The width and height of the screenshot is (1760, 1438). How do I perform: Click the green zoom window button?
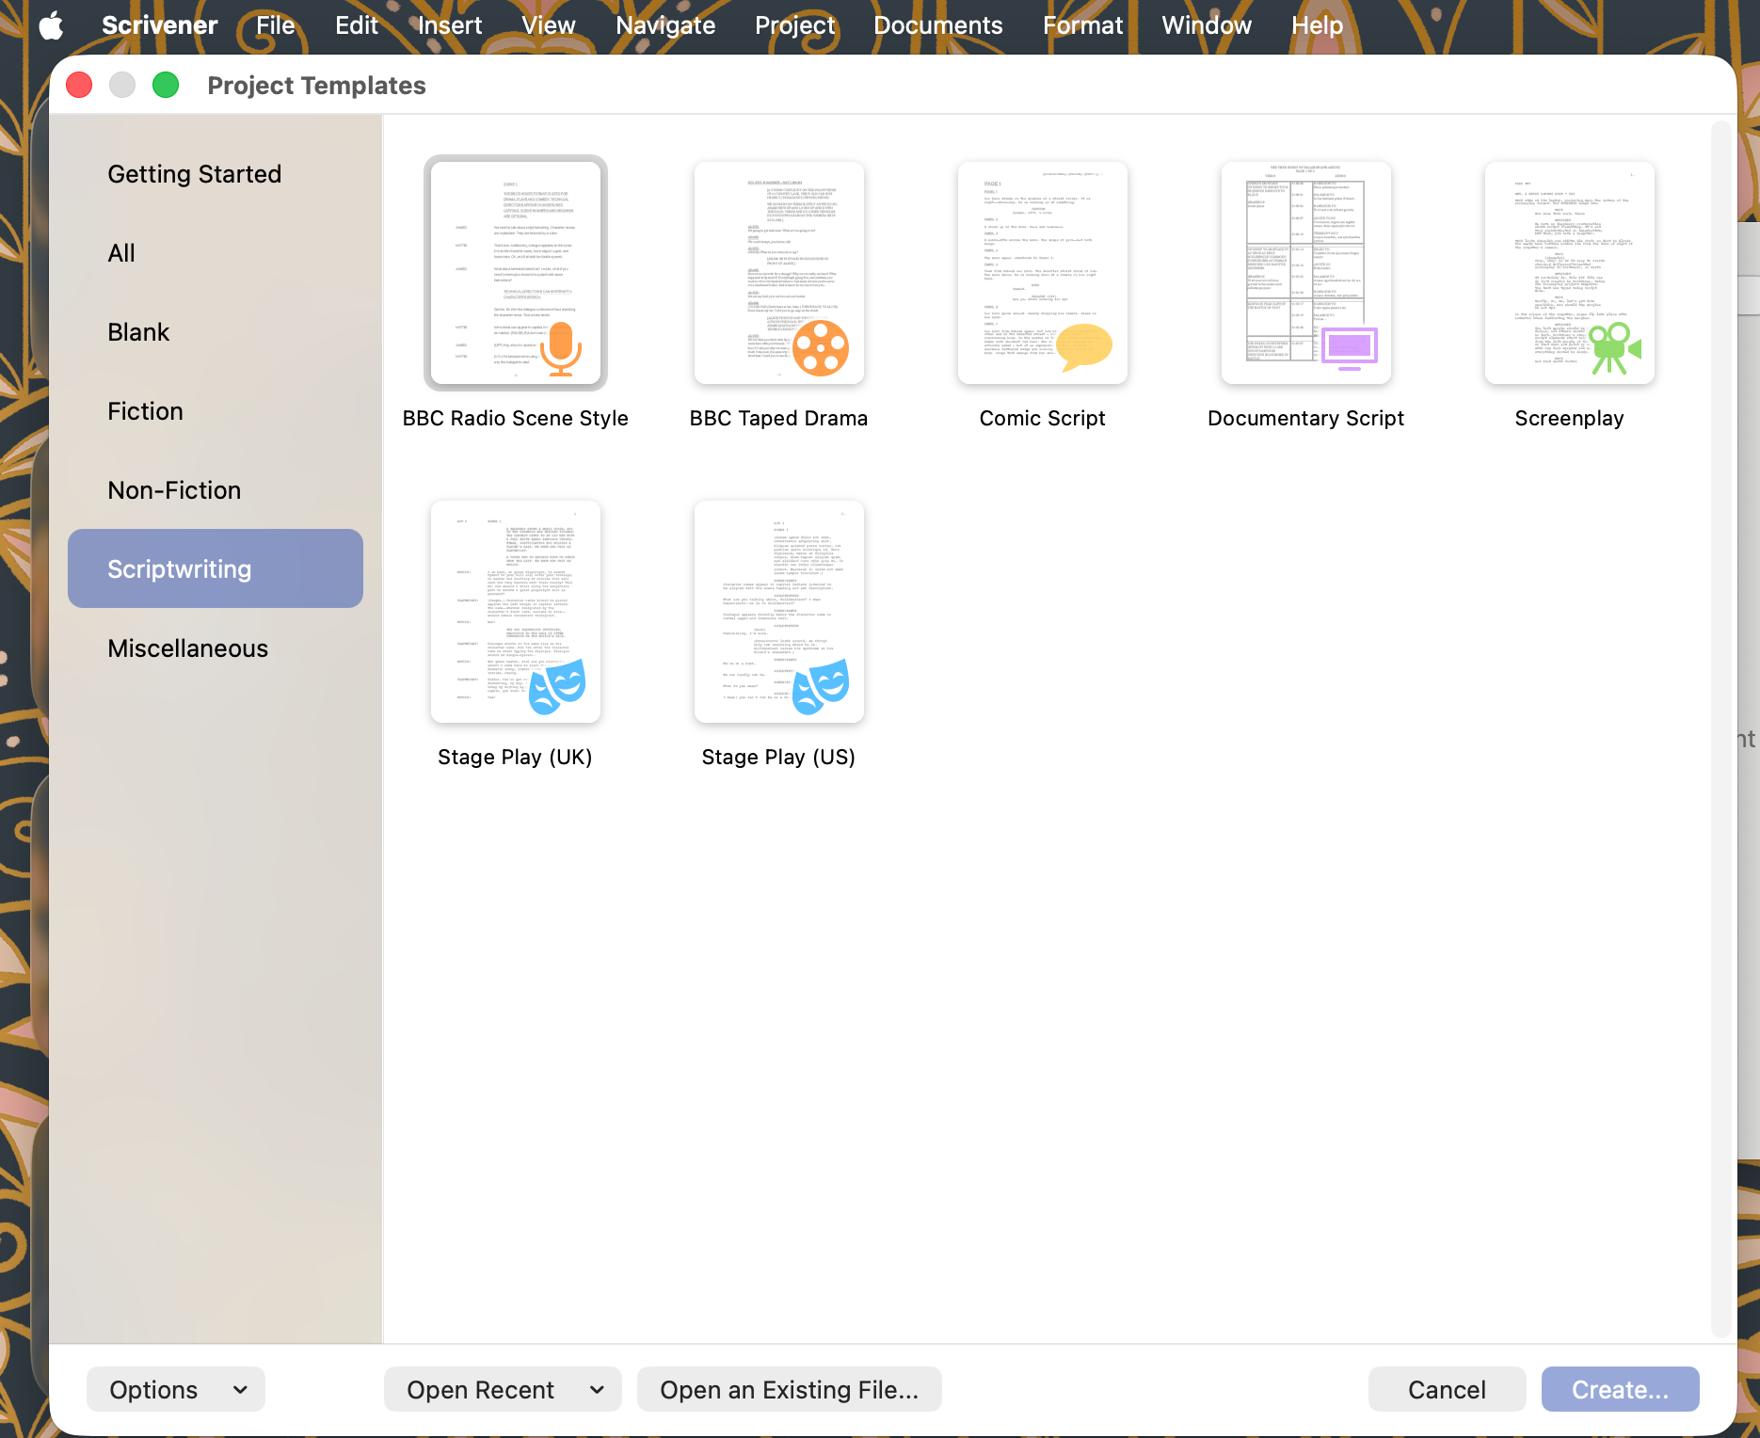166,86
